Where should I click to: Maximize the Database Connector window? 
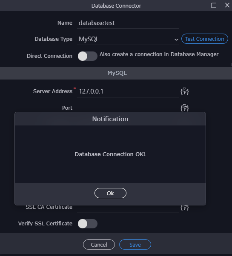point(214,6)
